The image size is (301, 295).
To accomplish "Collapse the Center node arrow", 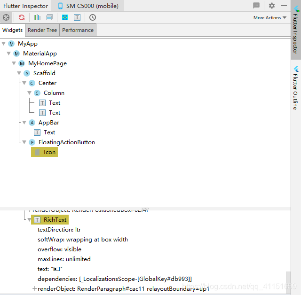I will pos(24,83).
